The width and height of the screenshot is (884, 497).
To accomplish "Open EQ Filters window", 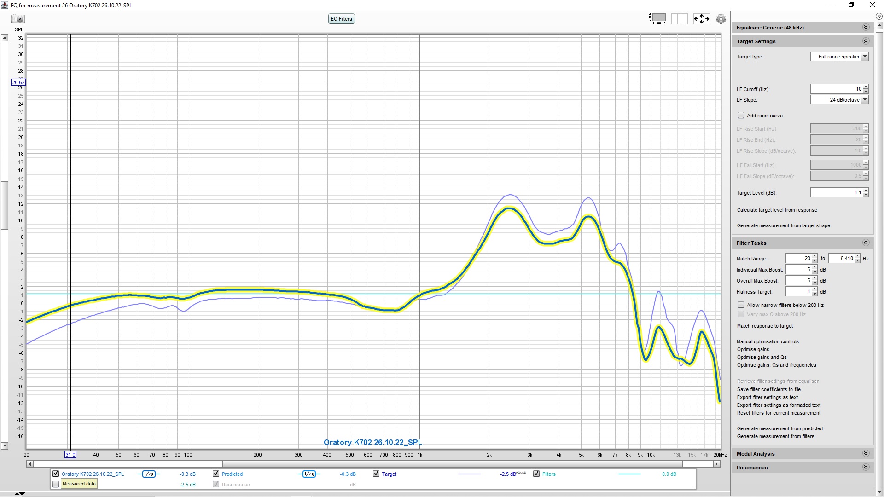I will [342, 19].
